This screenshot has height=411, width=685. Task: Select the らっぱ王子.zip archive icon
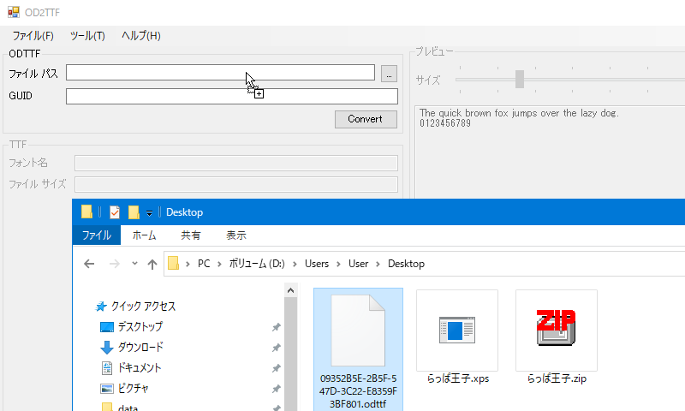(x=556, y=330)
